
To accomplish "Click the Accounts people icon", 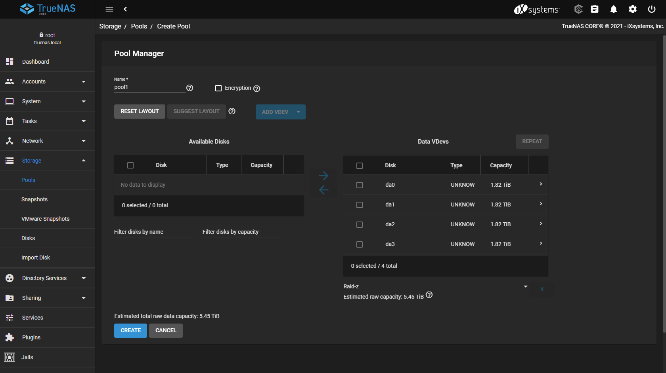I will pyautogui.click(x=10, y=81).
